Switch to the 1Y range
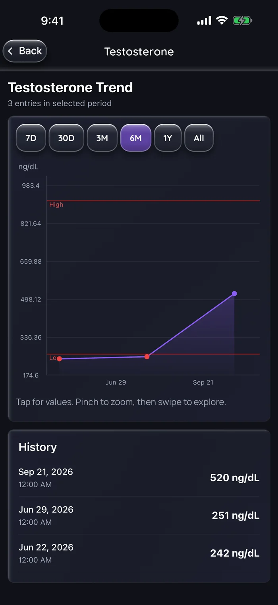Viewport: 278px width, 605px height. pos(168,138)
